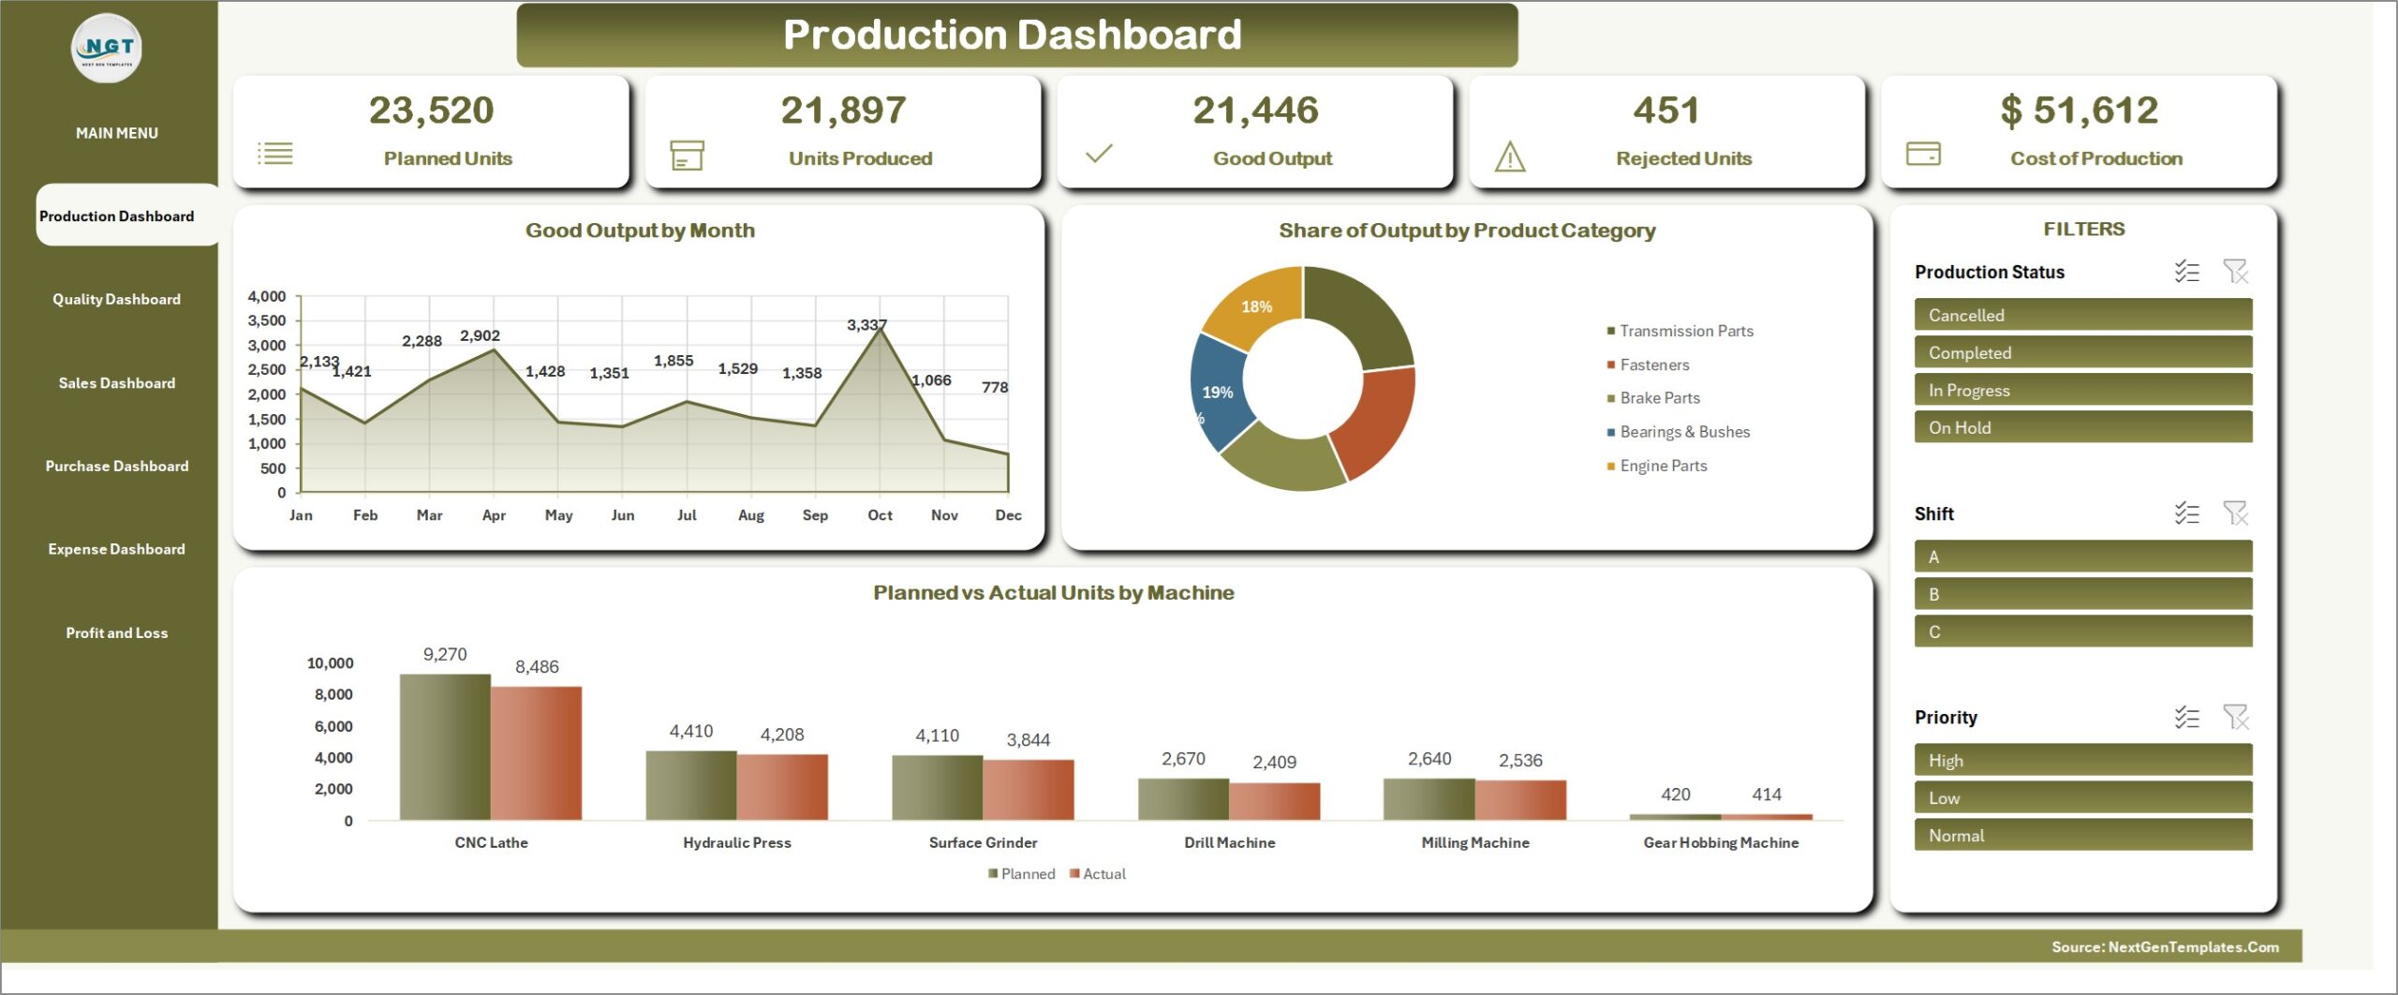Select the Low priority filter
The height and width of the screenshot is (995, 2398).
coord(2083,797)
